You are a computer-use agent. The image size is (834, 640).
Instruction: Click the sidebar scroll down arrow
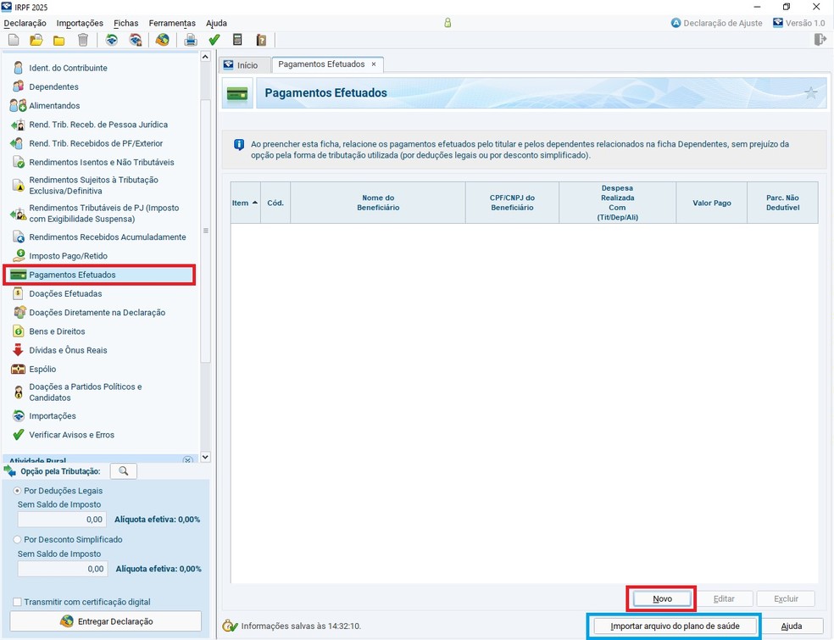pyautogui.click(x=205, y=457)
